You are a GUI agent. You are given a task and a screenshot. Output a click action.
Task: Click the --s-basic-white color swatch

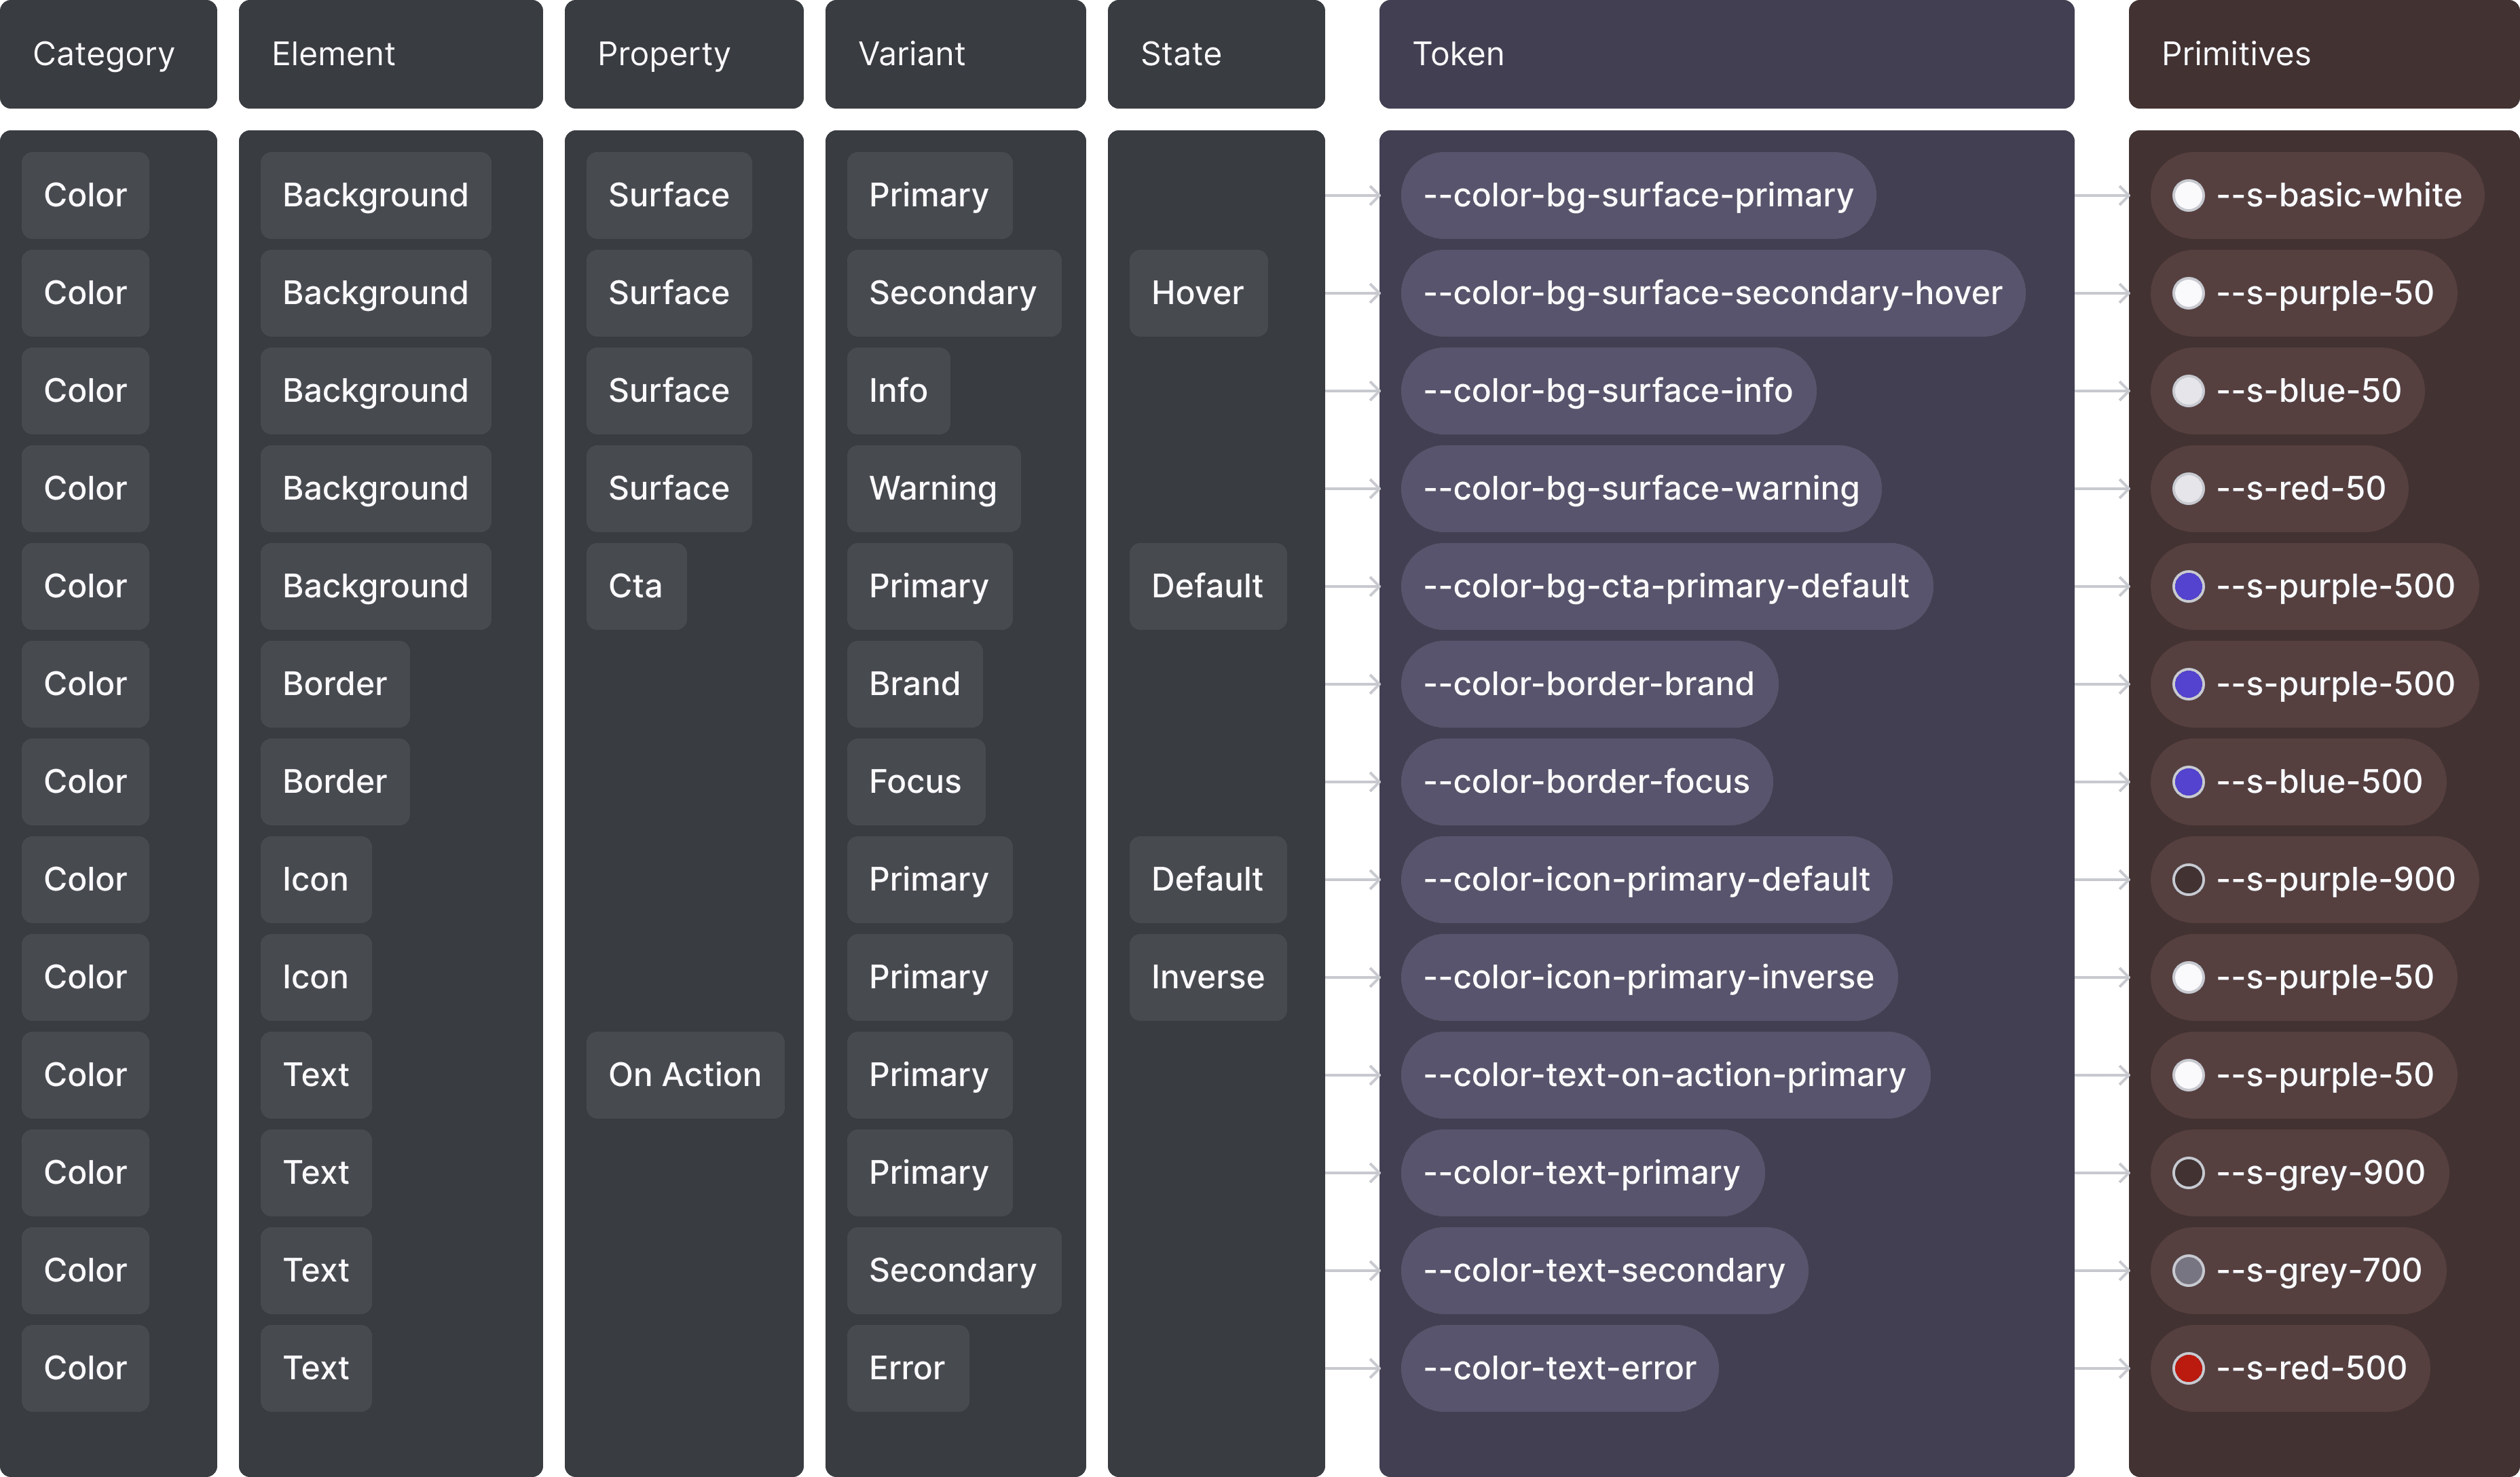tap(2188, 195)
